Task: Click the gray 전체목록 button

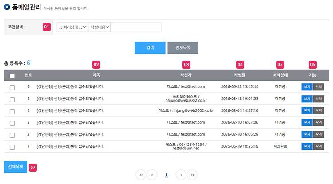Action: tap(183, 48)
